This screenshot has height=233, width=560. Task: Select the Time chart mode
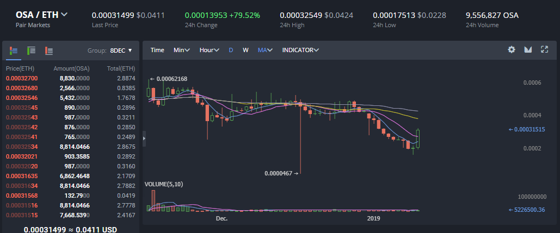click(x=157, y=50)
